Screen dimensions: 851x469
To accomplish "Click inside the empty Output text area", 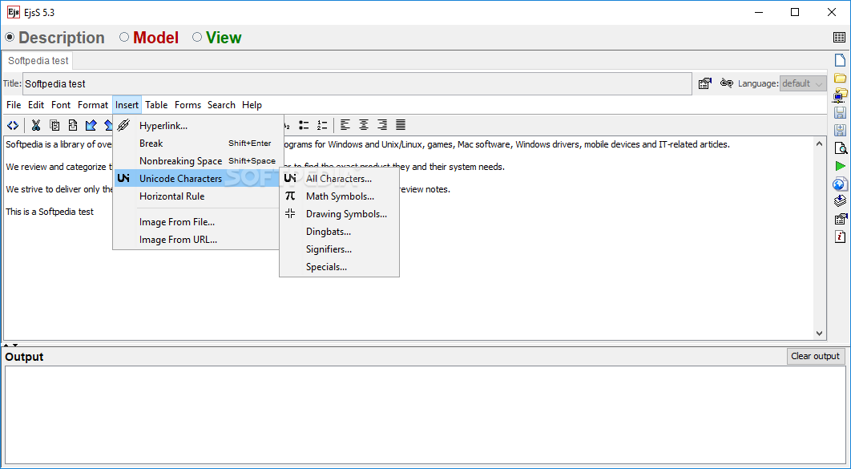I will tap(425, 414).
